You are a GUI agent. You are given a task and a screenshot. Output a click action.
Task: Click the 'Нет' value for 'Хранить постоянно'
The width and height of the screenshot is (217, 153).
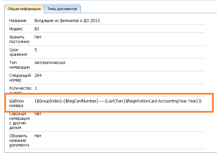(x=38, y=37)
